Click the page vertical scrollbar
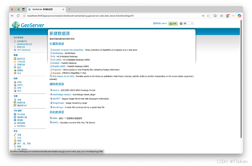This screenshot has height=166, width=252. coord(241,79)
